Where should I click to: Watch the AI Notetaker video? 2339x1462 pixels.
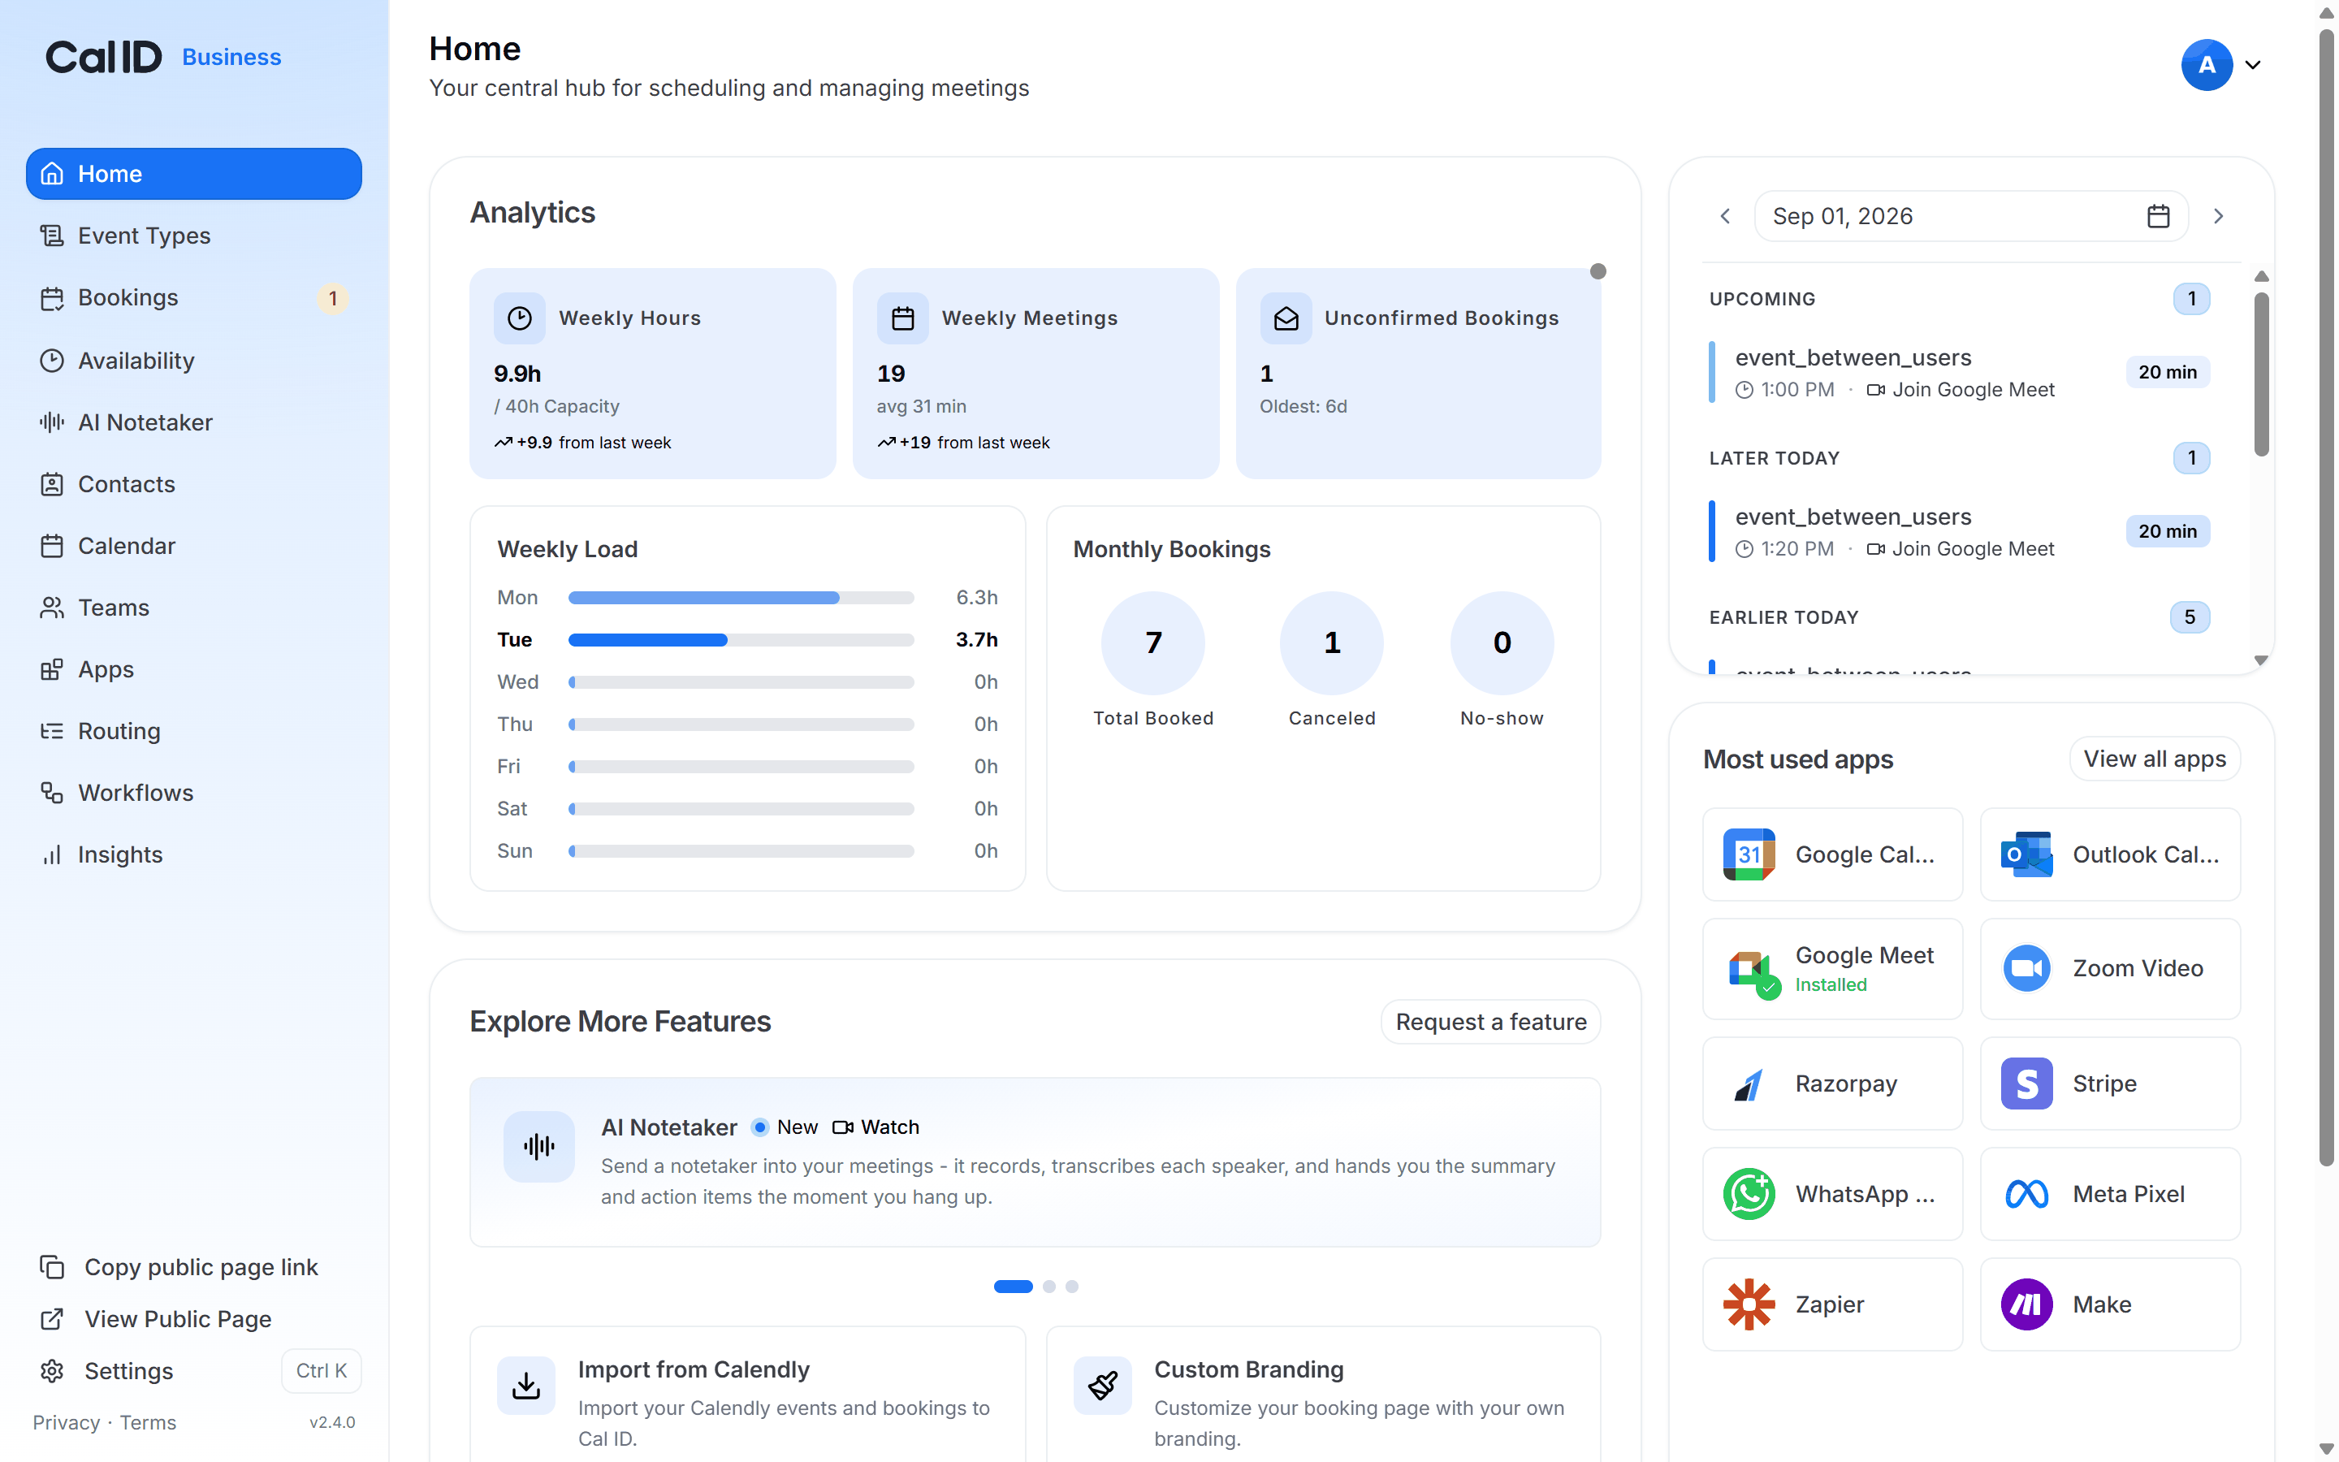(x=876, y=1127)
